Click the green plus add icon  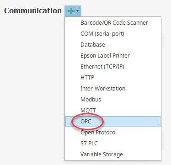(71, 11)
